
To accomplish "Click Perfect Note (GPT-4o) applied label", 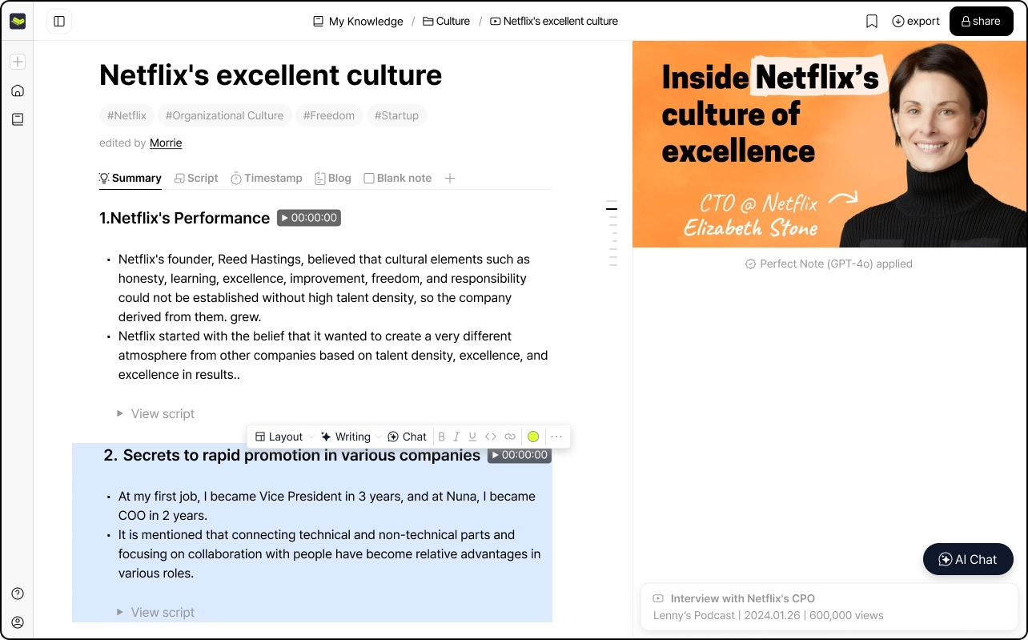I will 829,264.
